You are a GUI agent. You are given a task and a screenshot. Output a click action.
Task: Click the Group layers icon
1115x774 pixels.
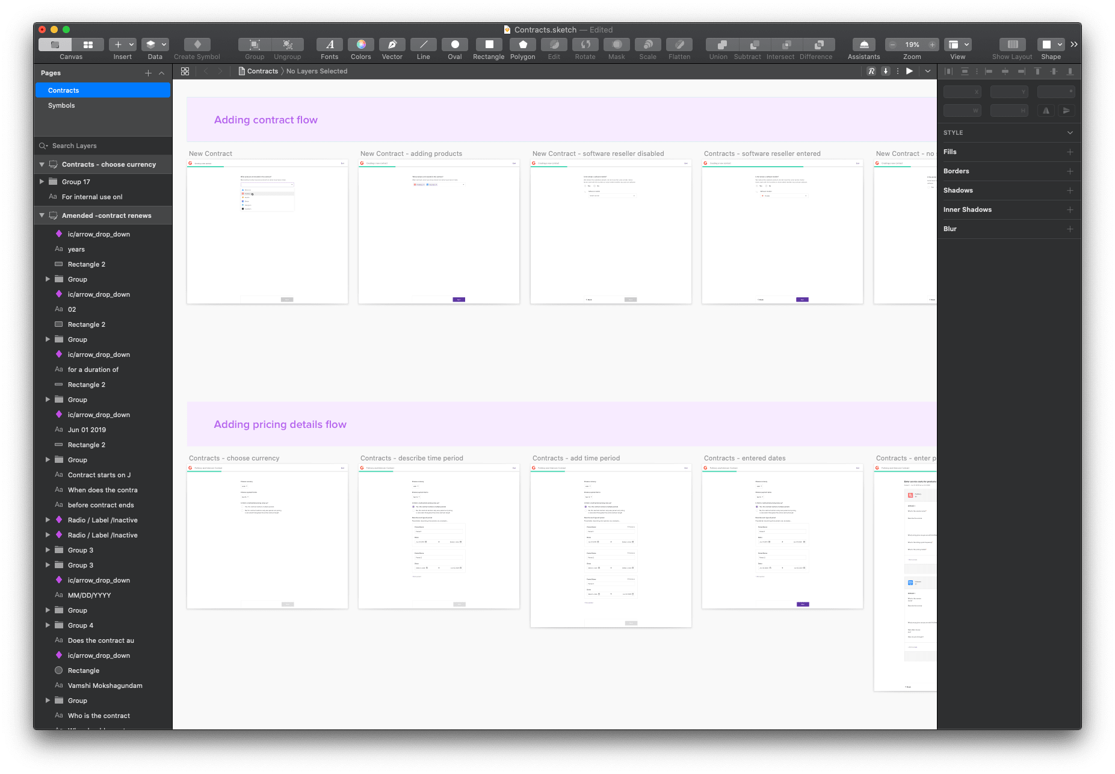(255, 45)
